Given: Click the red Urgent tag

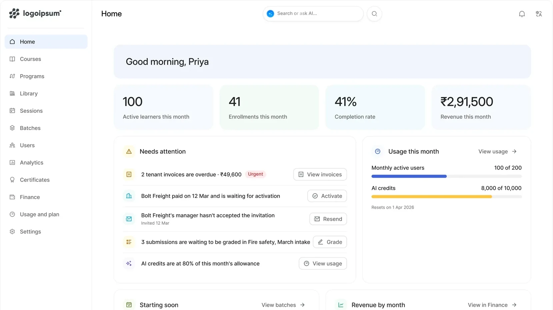Looking at the screenshot, I should (x=255, y=174).
